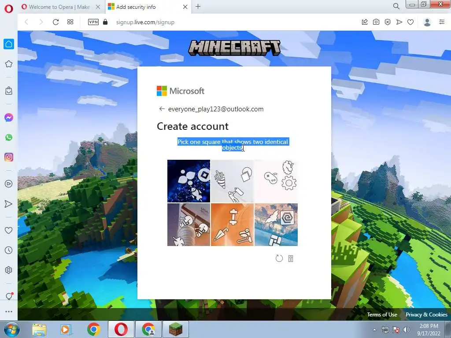This screenshot has width=451, height=338.
Task: Open media player taskbar icon
Action: tap(66, 329)
